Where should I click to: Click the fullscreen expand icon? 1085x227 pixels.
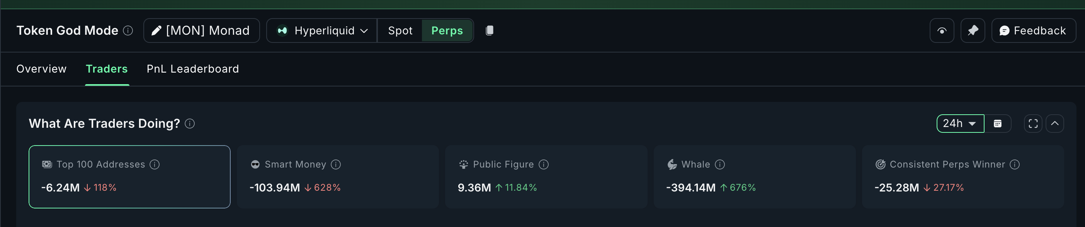tap(1033, 124)
